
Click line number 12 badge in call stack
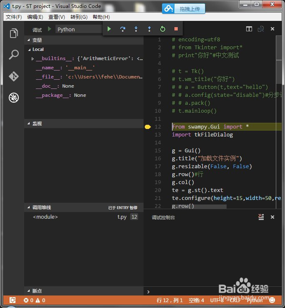[x=134, y=217]
